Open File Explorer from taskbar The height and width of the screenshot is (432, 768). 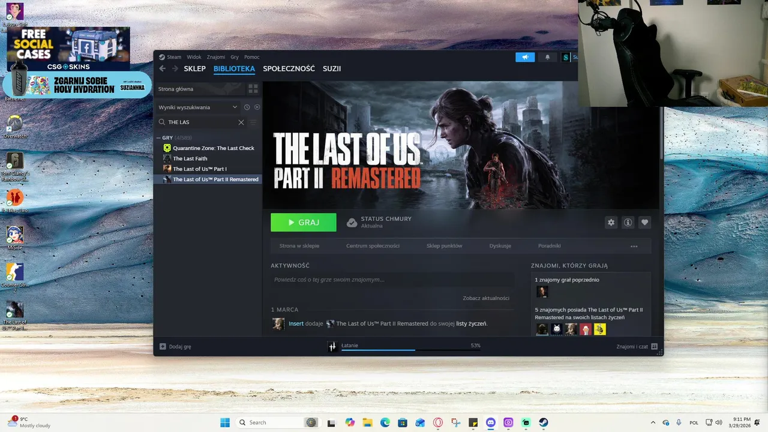point(367,422)
